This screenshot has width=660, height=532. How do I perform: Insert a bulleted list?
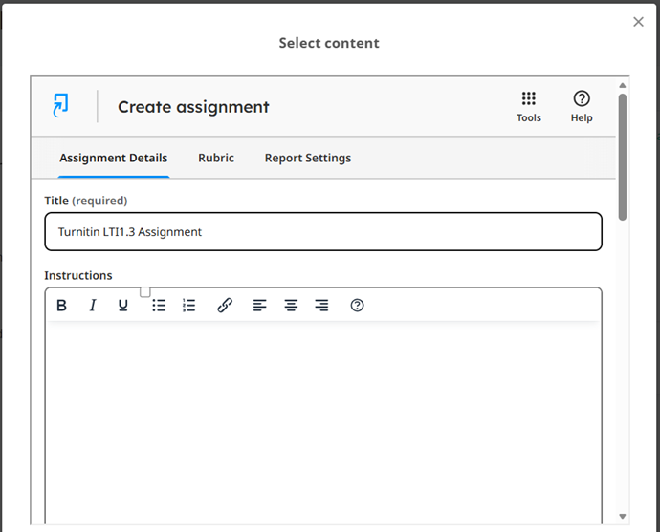[x=159, y=306]
